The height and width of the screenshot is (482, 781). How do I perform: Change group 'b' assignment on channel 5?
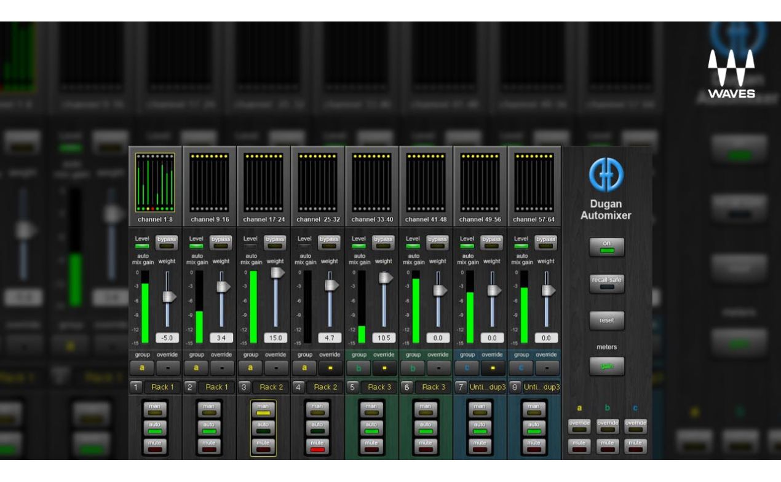point(359,368)
